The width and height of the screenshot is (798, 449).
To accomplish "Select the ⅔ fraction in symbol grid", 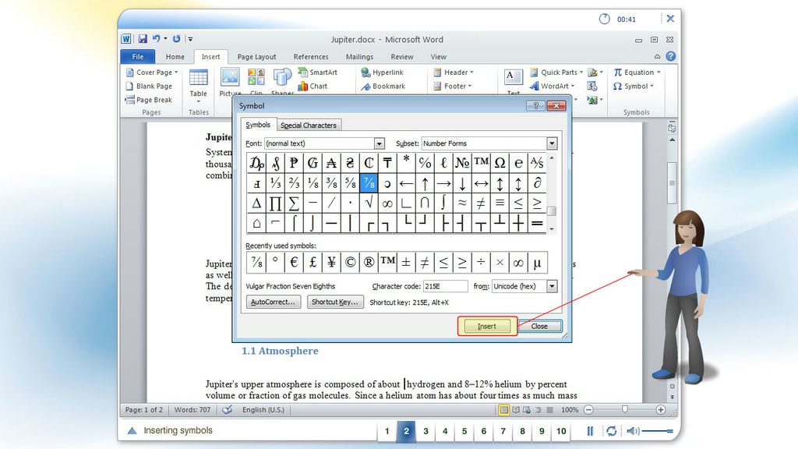I will click(294, 182).
